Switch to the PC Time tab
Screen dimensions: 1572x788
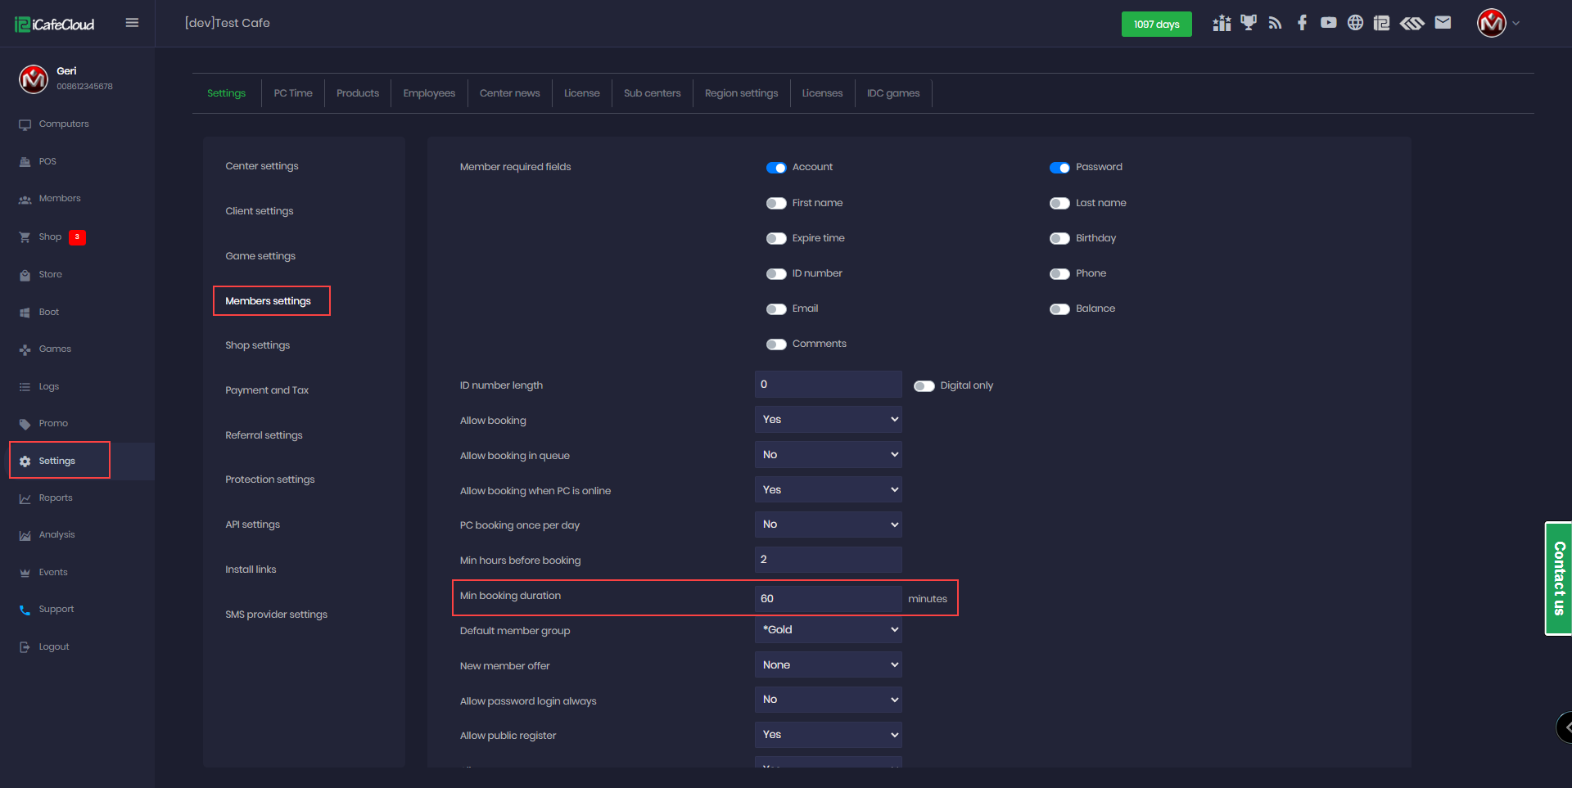(x=293, y=93)
